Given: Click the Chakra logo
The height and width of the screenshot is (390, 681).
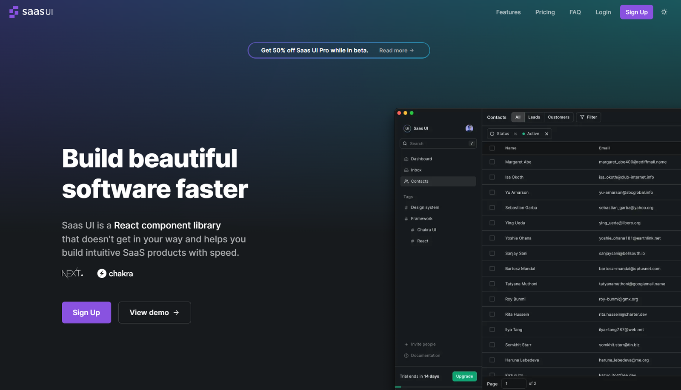Looking at the screenshot, I should coord(115,274).
